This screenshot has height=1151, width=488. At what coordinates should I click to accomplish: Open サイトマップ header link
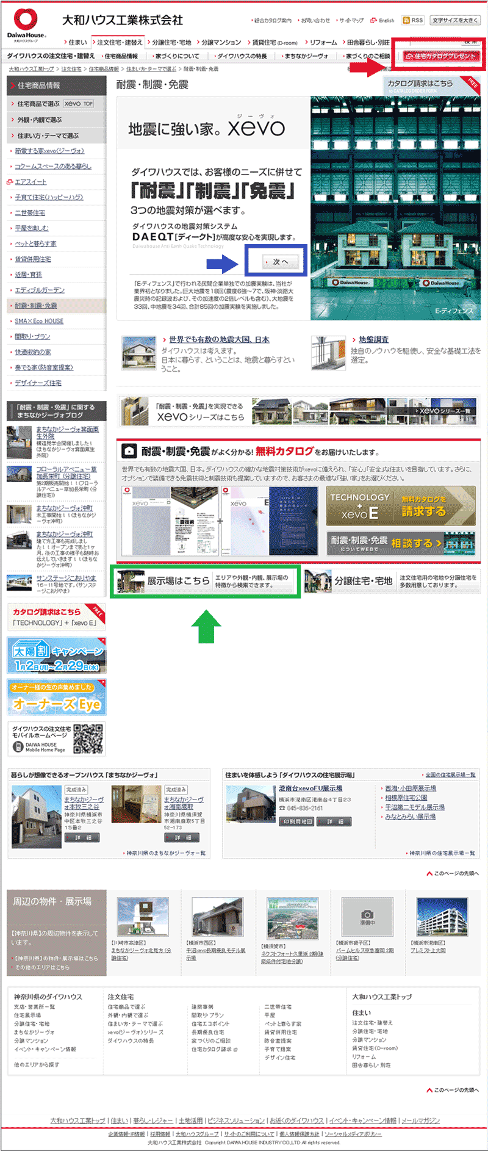tap(350, 20)
